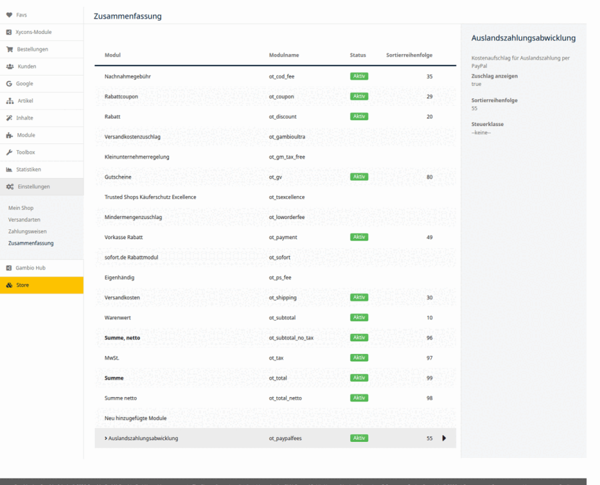Click the Aktiv badge in Rabatt row
The image size is (600, 485).
point(359,116)
